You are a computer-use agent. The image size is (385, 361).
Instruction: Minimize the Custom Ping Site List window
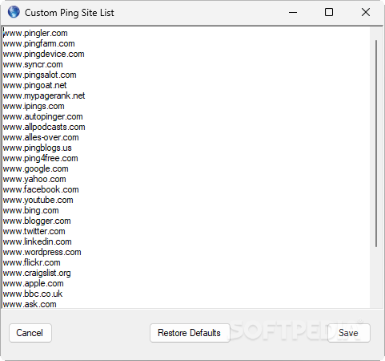coord(293,12)
